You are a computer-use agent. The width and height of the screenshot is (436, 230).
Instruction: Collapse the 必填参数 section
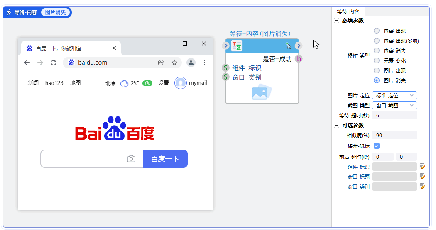pyautogui.click(x=336, y=21)
